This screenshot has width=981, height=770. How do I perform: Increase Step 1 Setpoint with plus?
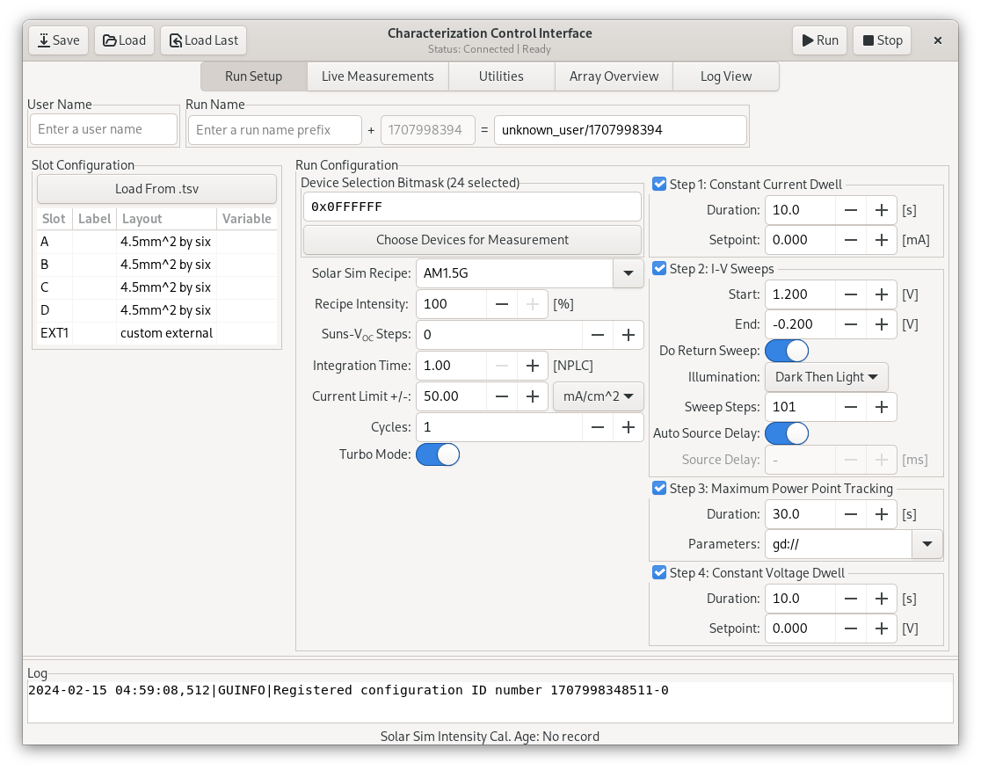[x=882, y=240]
